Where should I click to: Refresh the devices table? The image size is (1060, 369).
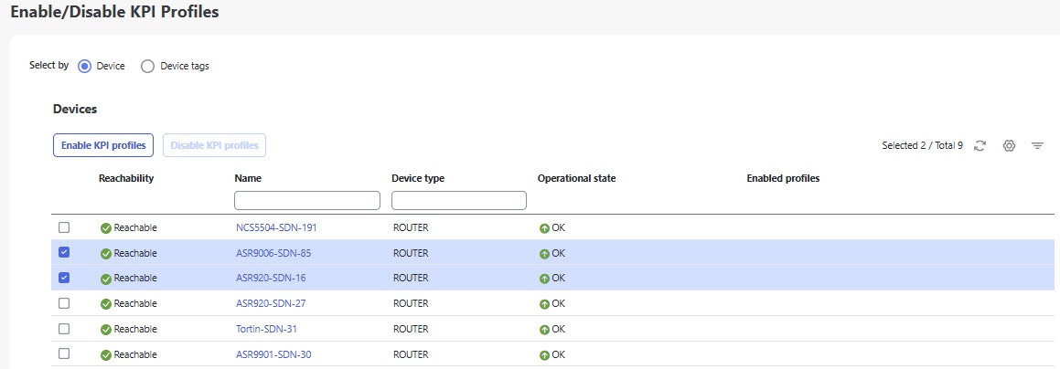click(980, 146)
